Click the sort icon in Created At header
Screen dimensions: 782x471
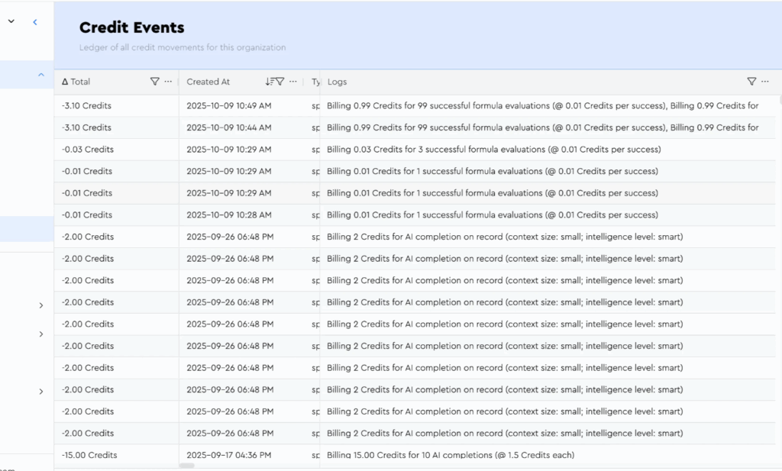point(269,82)
